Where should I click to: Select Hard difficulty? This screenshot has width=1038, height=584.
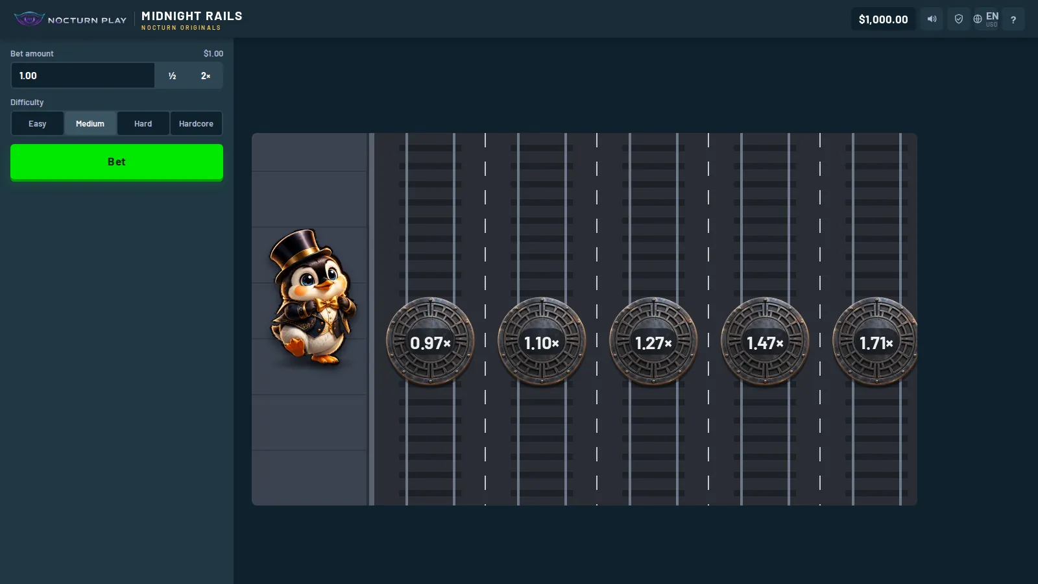143,123
